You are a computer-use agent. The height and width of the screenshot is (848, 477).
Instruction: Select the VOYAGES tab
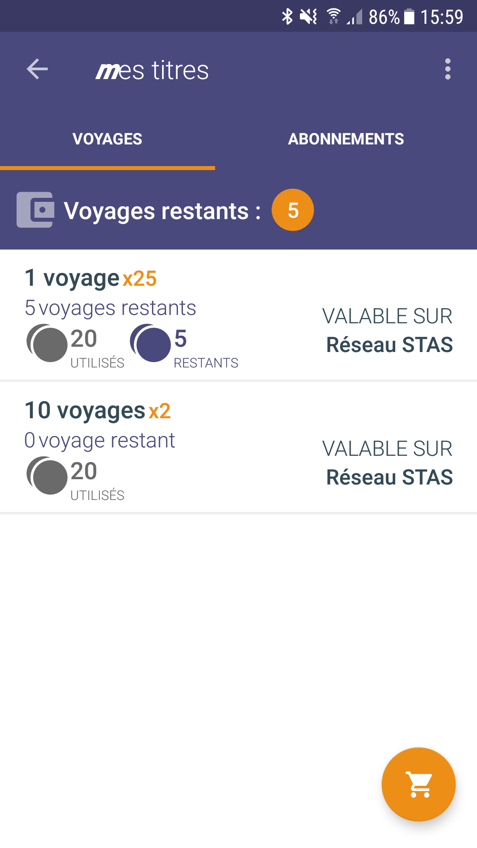coord(107,139)
